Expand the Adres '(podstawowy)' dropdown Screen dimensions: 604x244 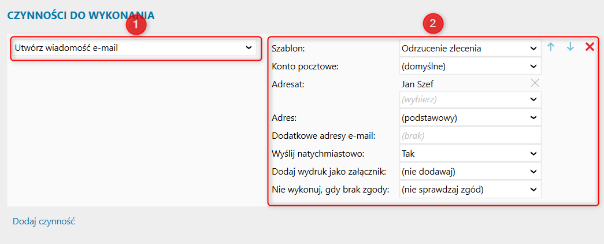(470, 117)
